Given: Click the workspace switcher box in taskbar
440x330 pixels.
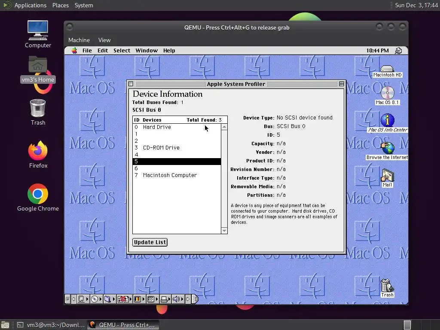Looking at the screenshot, I should [x=407, y=325].
